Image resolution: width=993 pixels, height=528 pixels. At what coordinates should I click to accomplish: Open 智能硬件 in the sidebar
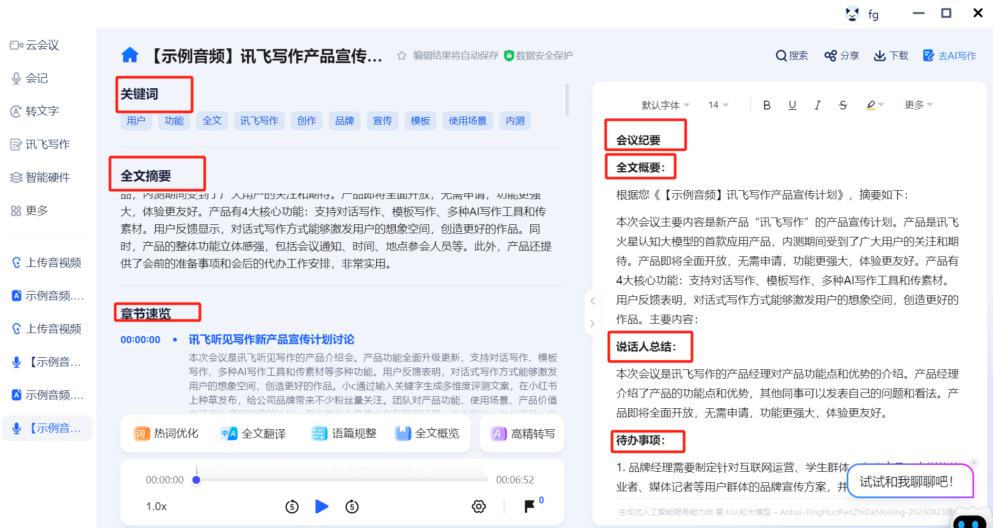[x=40, y=178]
